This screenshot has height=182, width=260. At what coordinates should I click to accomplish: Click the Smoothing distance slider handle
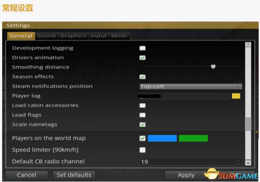pyautogui.click(x=213, y=67)
